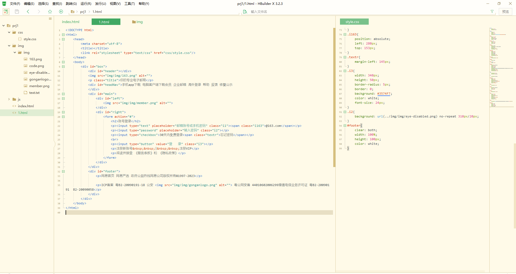
Task: Open the 工具(T) menu
Action: [x=130, y=4]
